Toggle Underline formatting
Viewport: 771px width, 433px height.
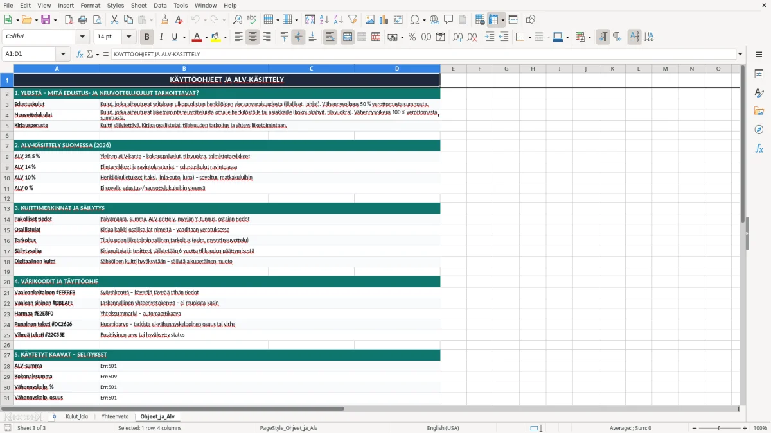click(175, 37)
